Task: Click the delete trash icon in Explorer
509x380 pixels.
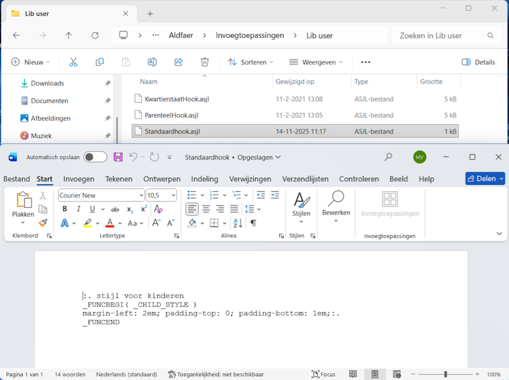Action: click(x=204, y=62)
